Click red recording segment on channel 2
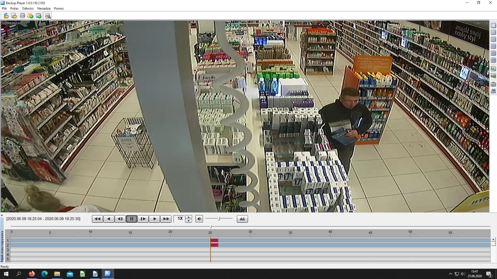The width and height of the screenshot is (497, 279). click(214, 245)
